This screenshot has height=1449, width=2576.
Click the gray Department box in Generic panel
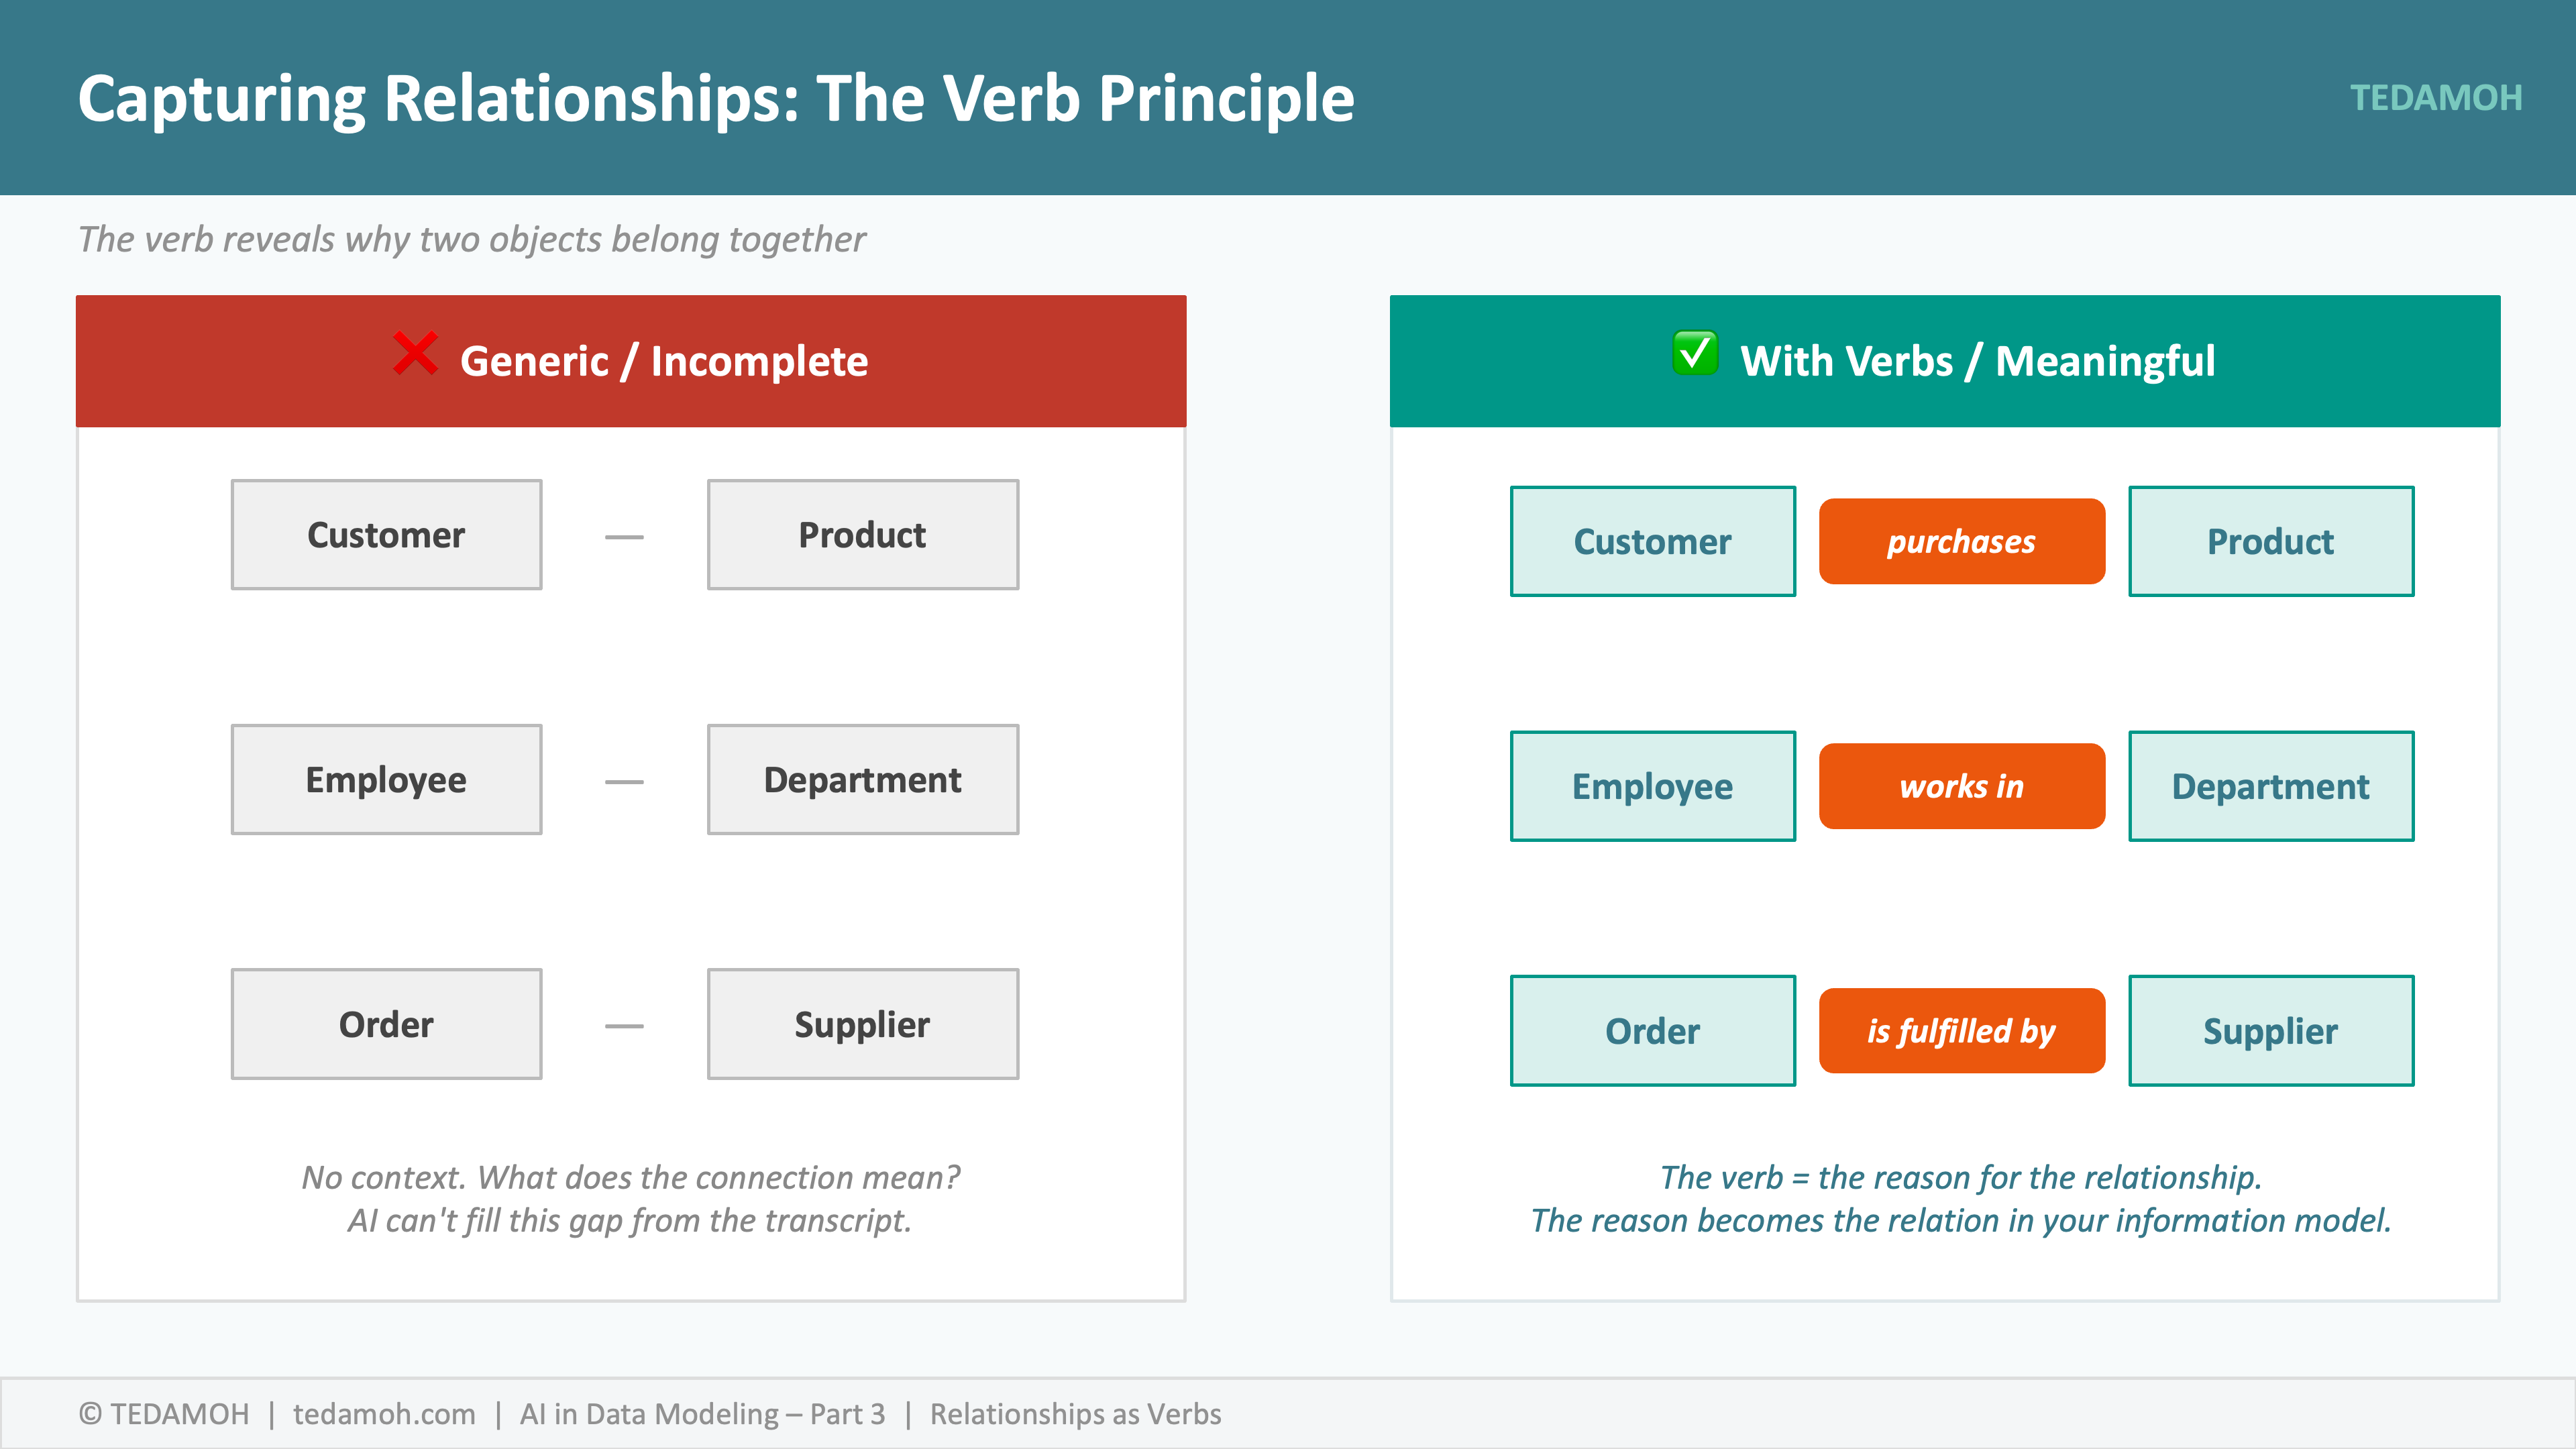click(862, 780)
